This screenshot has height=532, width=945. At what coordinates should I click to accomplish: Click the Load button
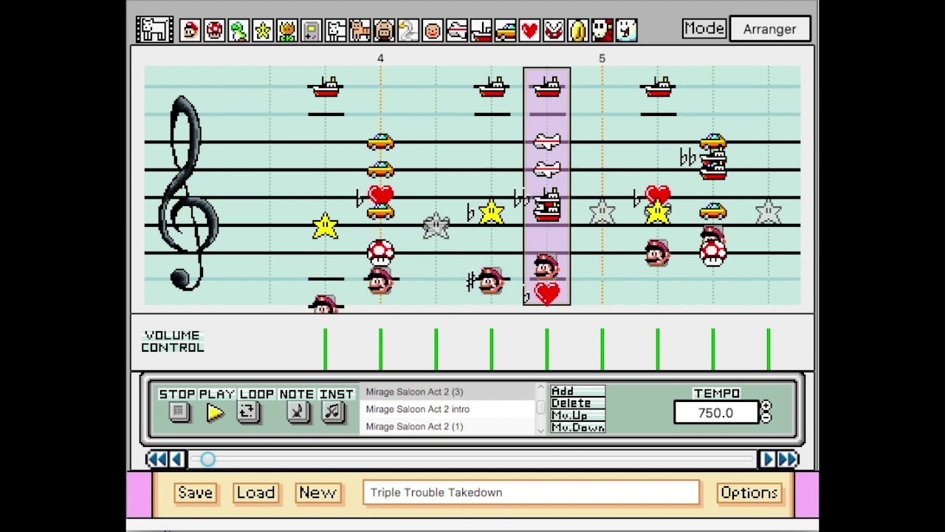point(255,493)
